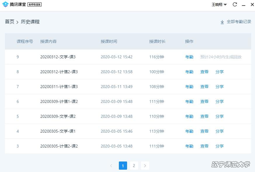The height and width of the screenshot is (172, 255).
Task: View replay of 20200305-计信2-课2
Action: [204, 146]
